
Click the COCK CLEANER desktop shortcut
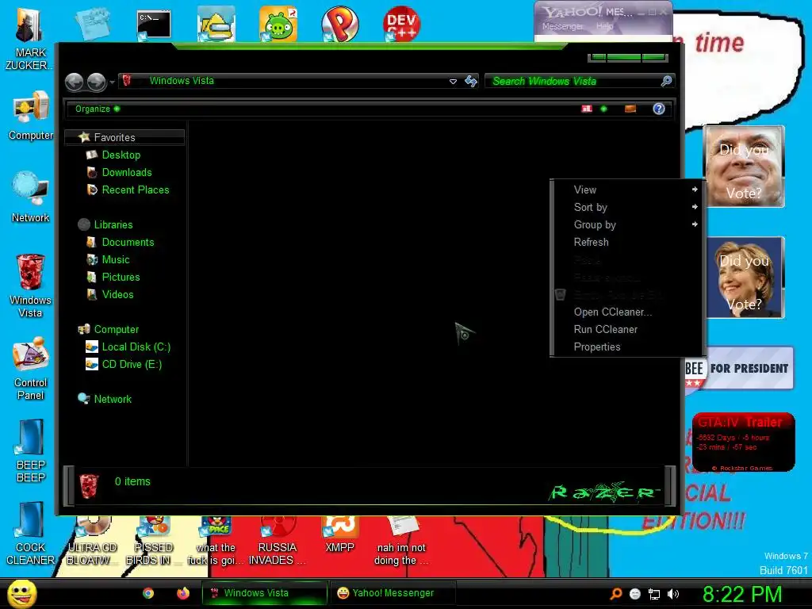click(x=31, y=534)
